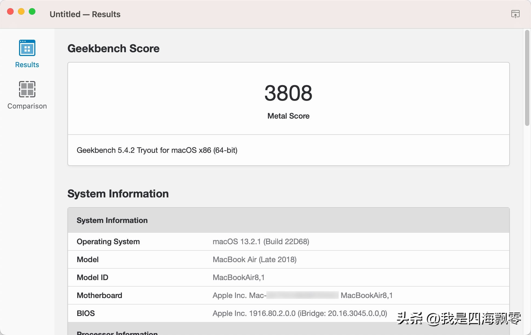531x335 pixels.
Task: Select the Results icon in the sidebar
Action: pos(27,48)
